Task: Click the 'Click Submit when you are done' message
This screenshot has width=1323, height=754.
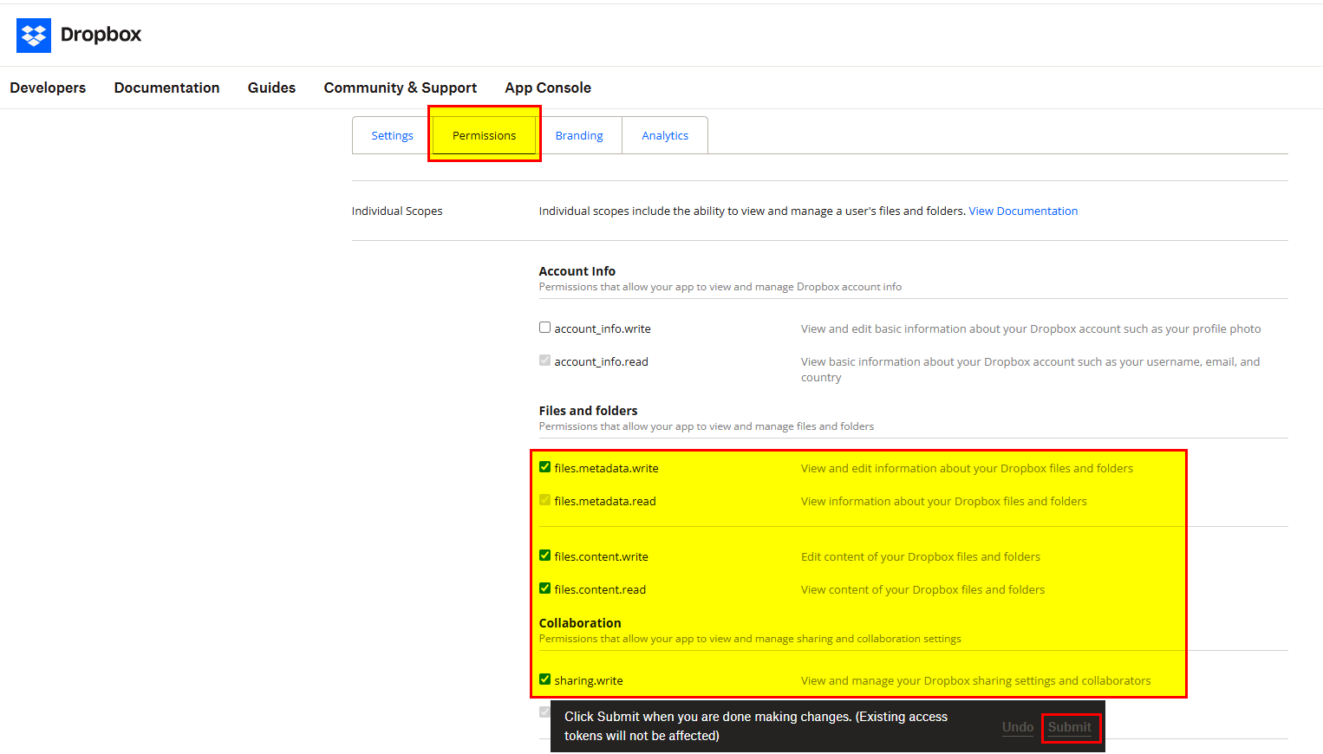Action: 756,726
